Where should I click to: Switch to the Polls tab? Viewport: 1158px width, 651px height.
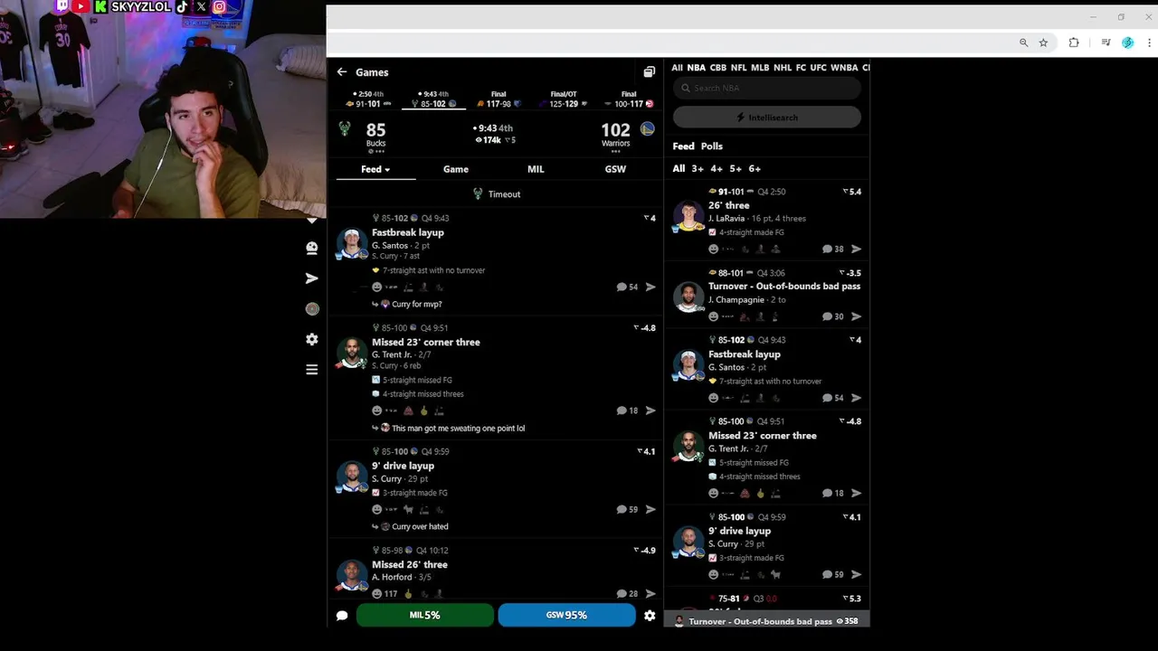click(x=712, y=146)
